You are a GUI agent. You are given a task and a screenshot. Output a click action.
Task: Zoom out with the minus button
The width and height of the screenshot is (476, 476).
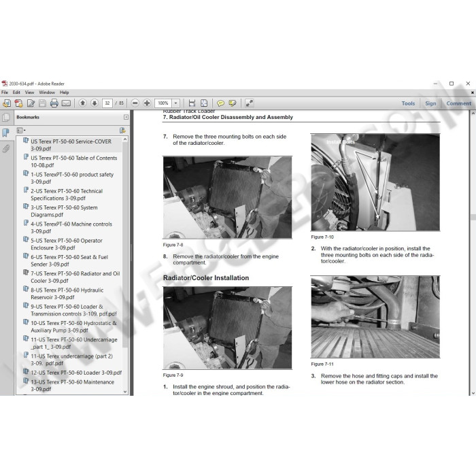click(x=135, y=103)
